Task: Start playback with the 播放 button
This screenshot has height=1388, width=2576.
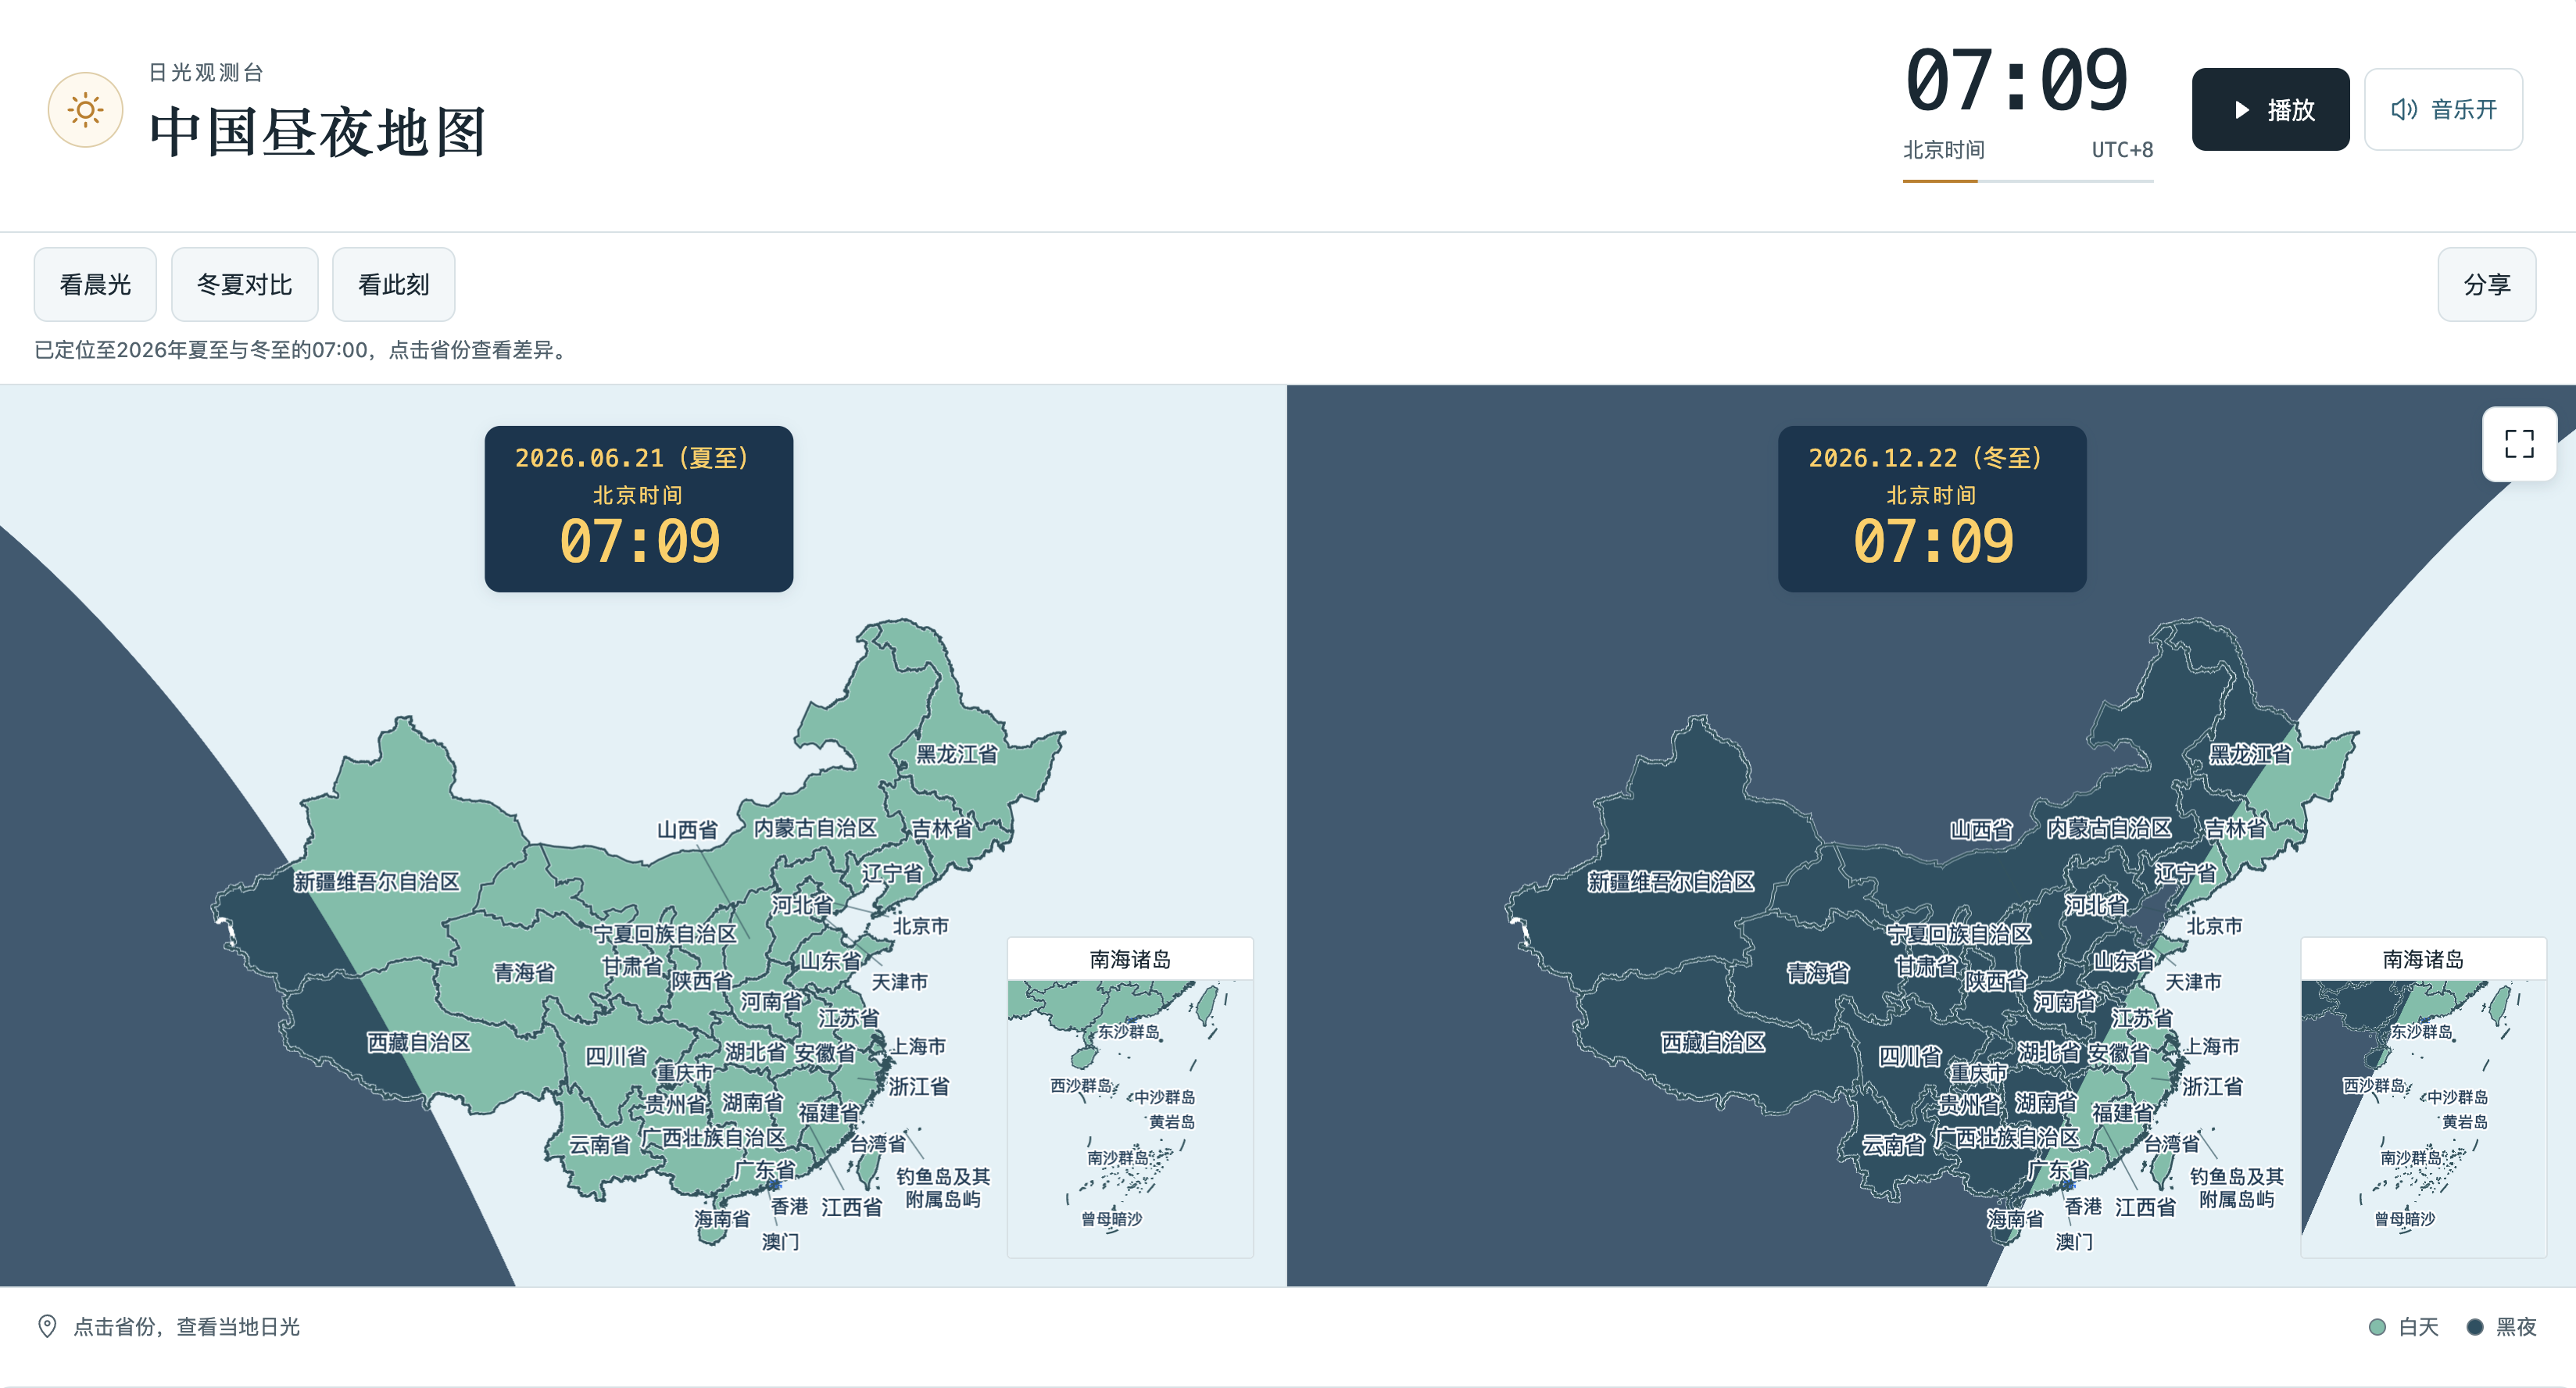Action: (2270, 110)
